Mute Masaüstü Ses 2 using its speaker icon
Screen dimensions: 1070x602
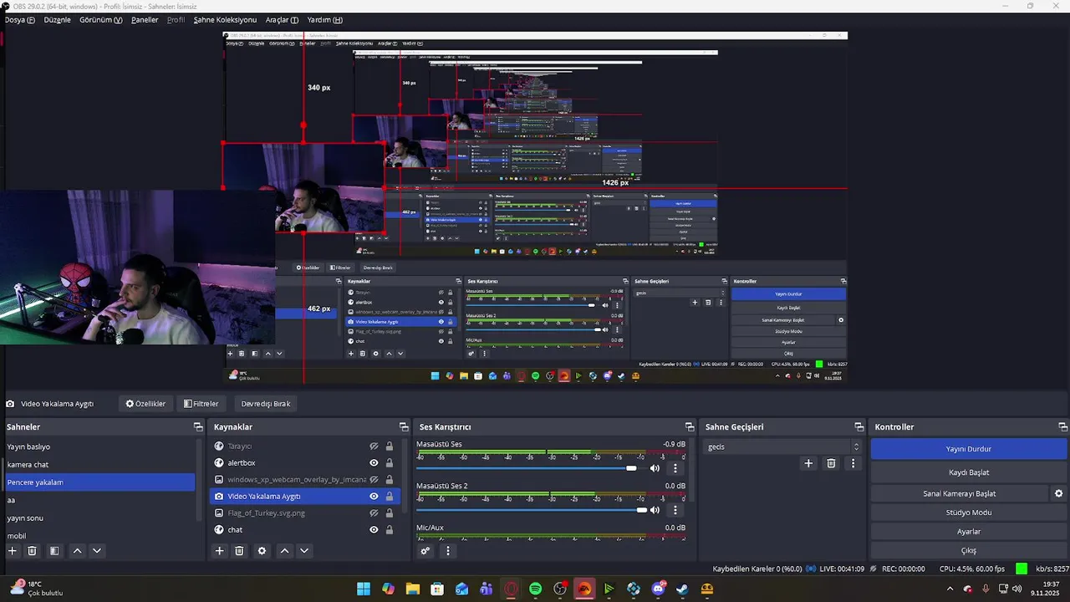(x=655, y=510)
